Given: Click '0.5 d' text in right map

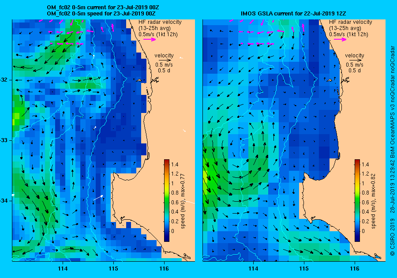Looking at the screenshot, I should click(355, 71).
